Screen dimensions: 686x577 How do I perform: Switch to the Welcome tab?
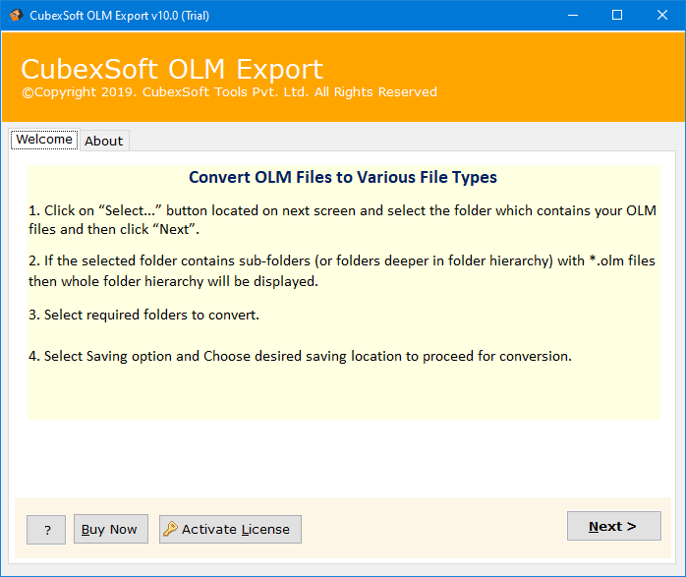coord(44,140)
